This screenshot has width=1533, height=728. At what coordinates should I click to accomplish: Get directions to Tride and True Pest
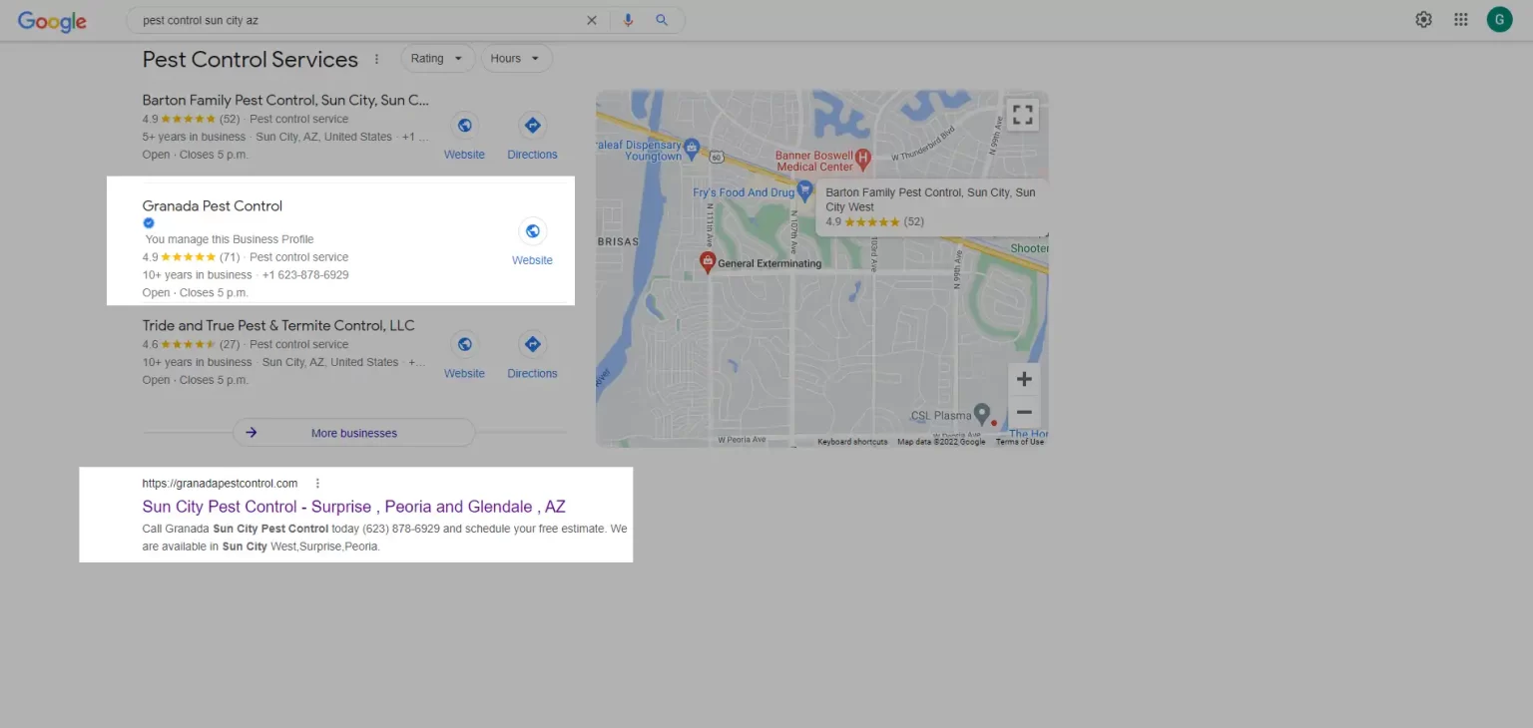click(x=532, y=345)
